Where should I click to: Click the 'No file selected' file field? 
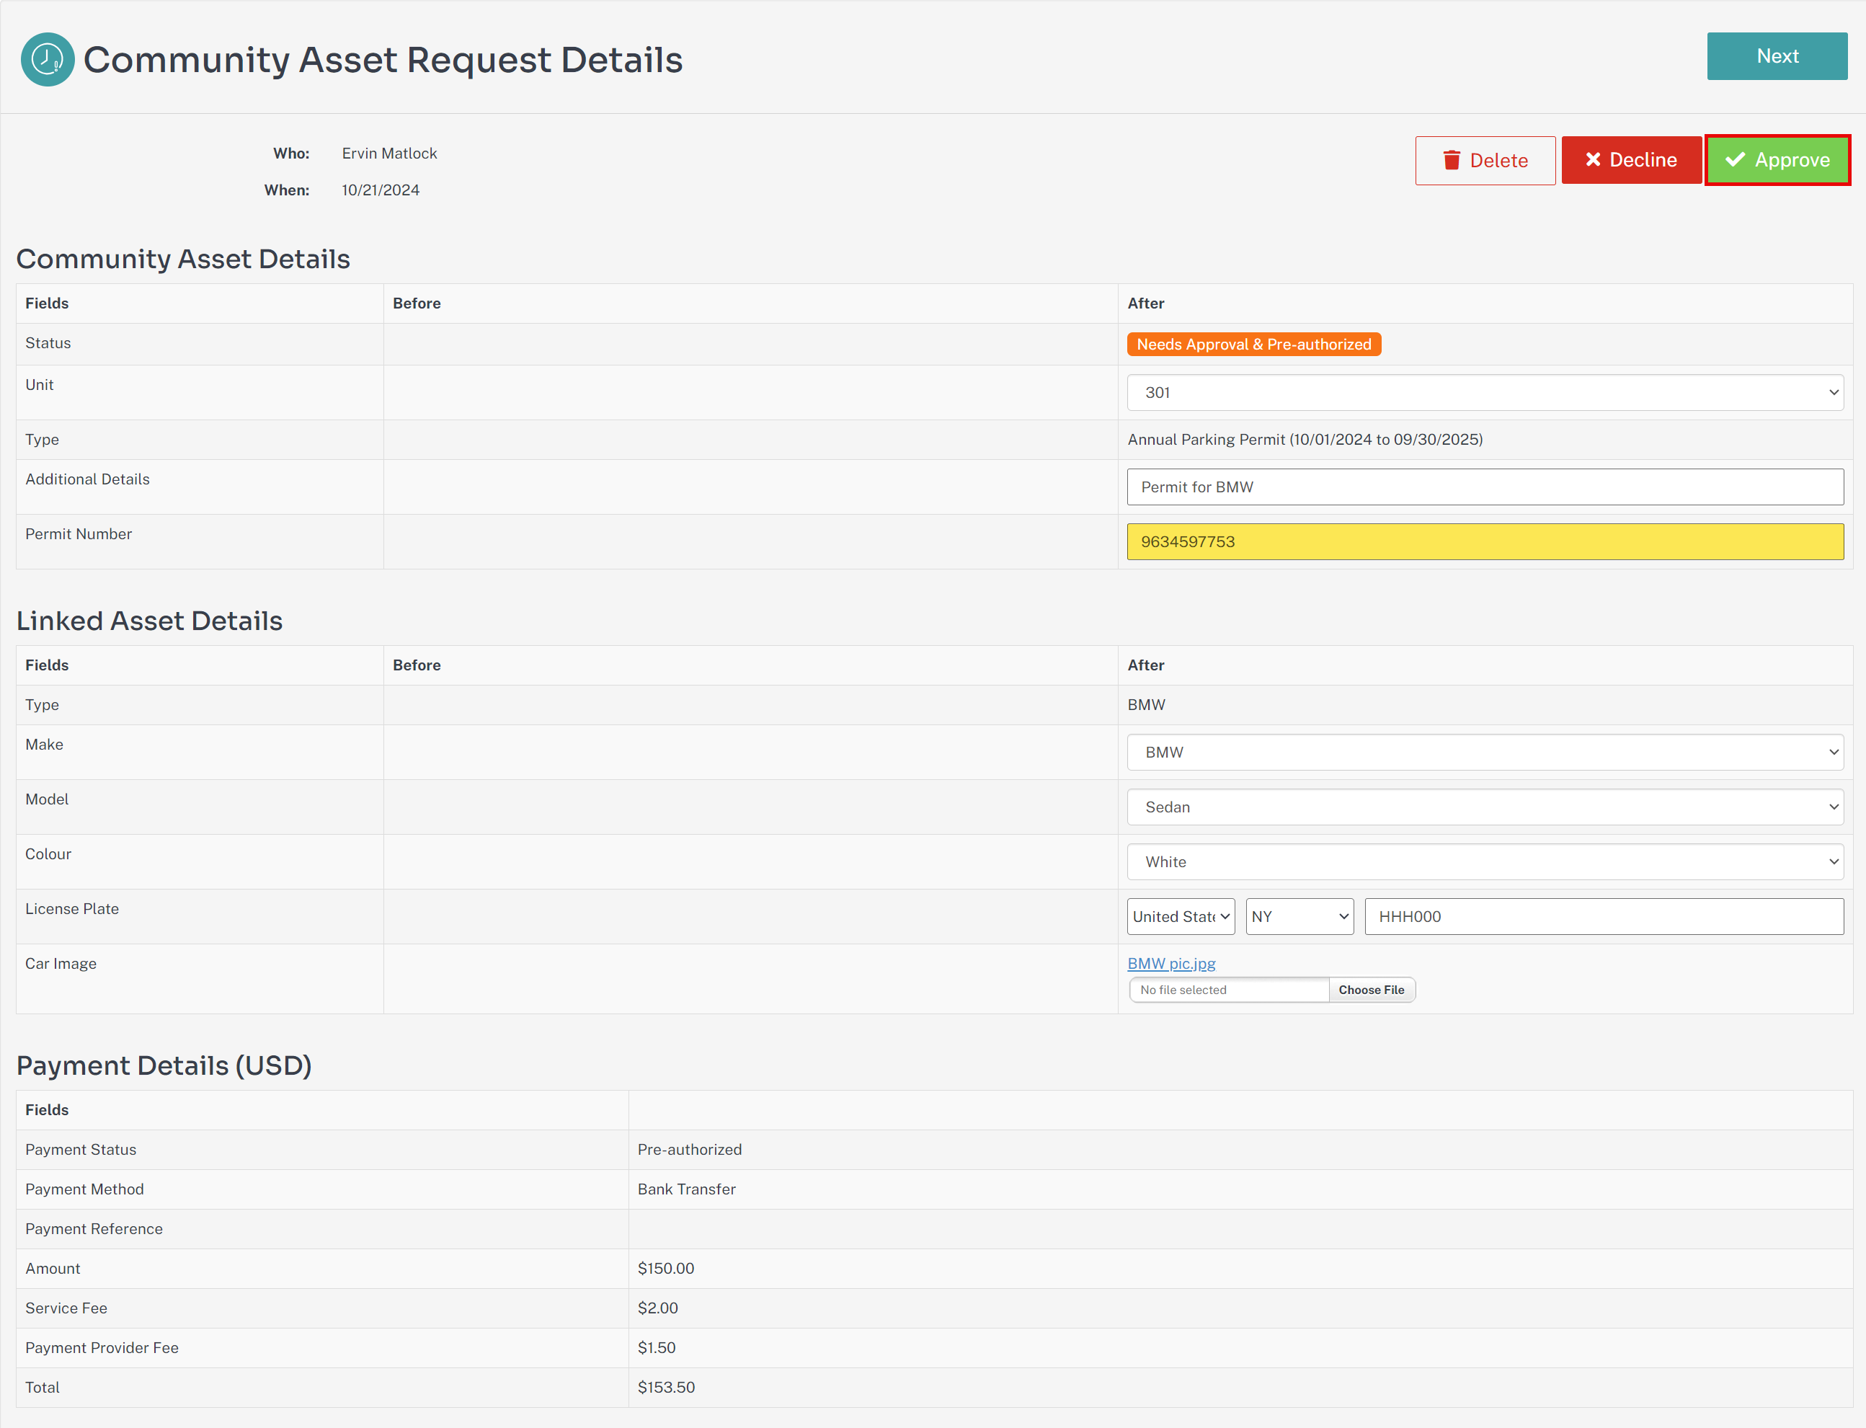pos(1229,990)
